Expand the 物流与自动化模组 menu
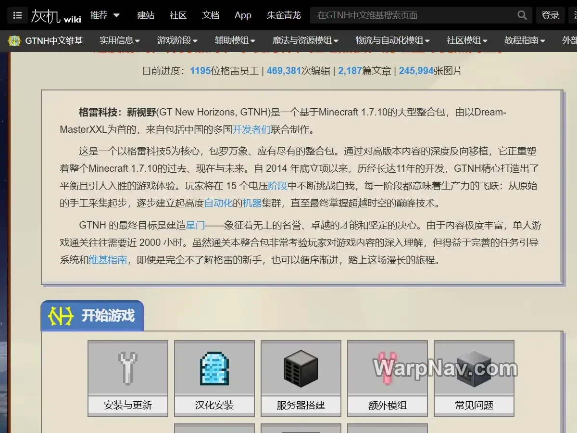577x433 pixels. [393, 41]
